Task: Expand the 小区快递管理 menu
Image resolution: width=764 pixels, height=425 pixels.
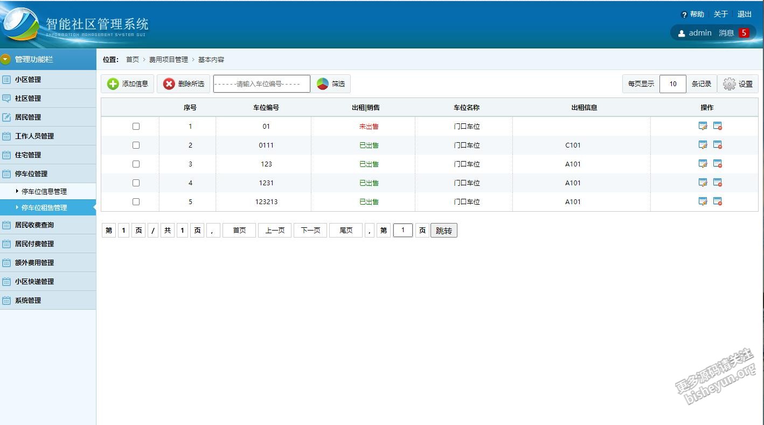Action: pos(48,281)
